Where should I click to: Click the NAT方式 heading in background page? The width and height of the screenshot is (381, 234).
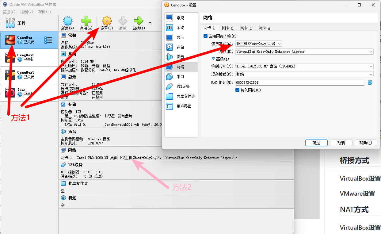click(x=354, y=209)
